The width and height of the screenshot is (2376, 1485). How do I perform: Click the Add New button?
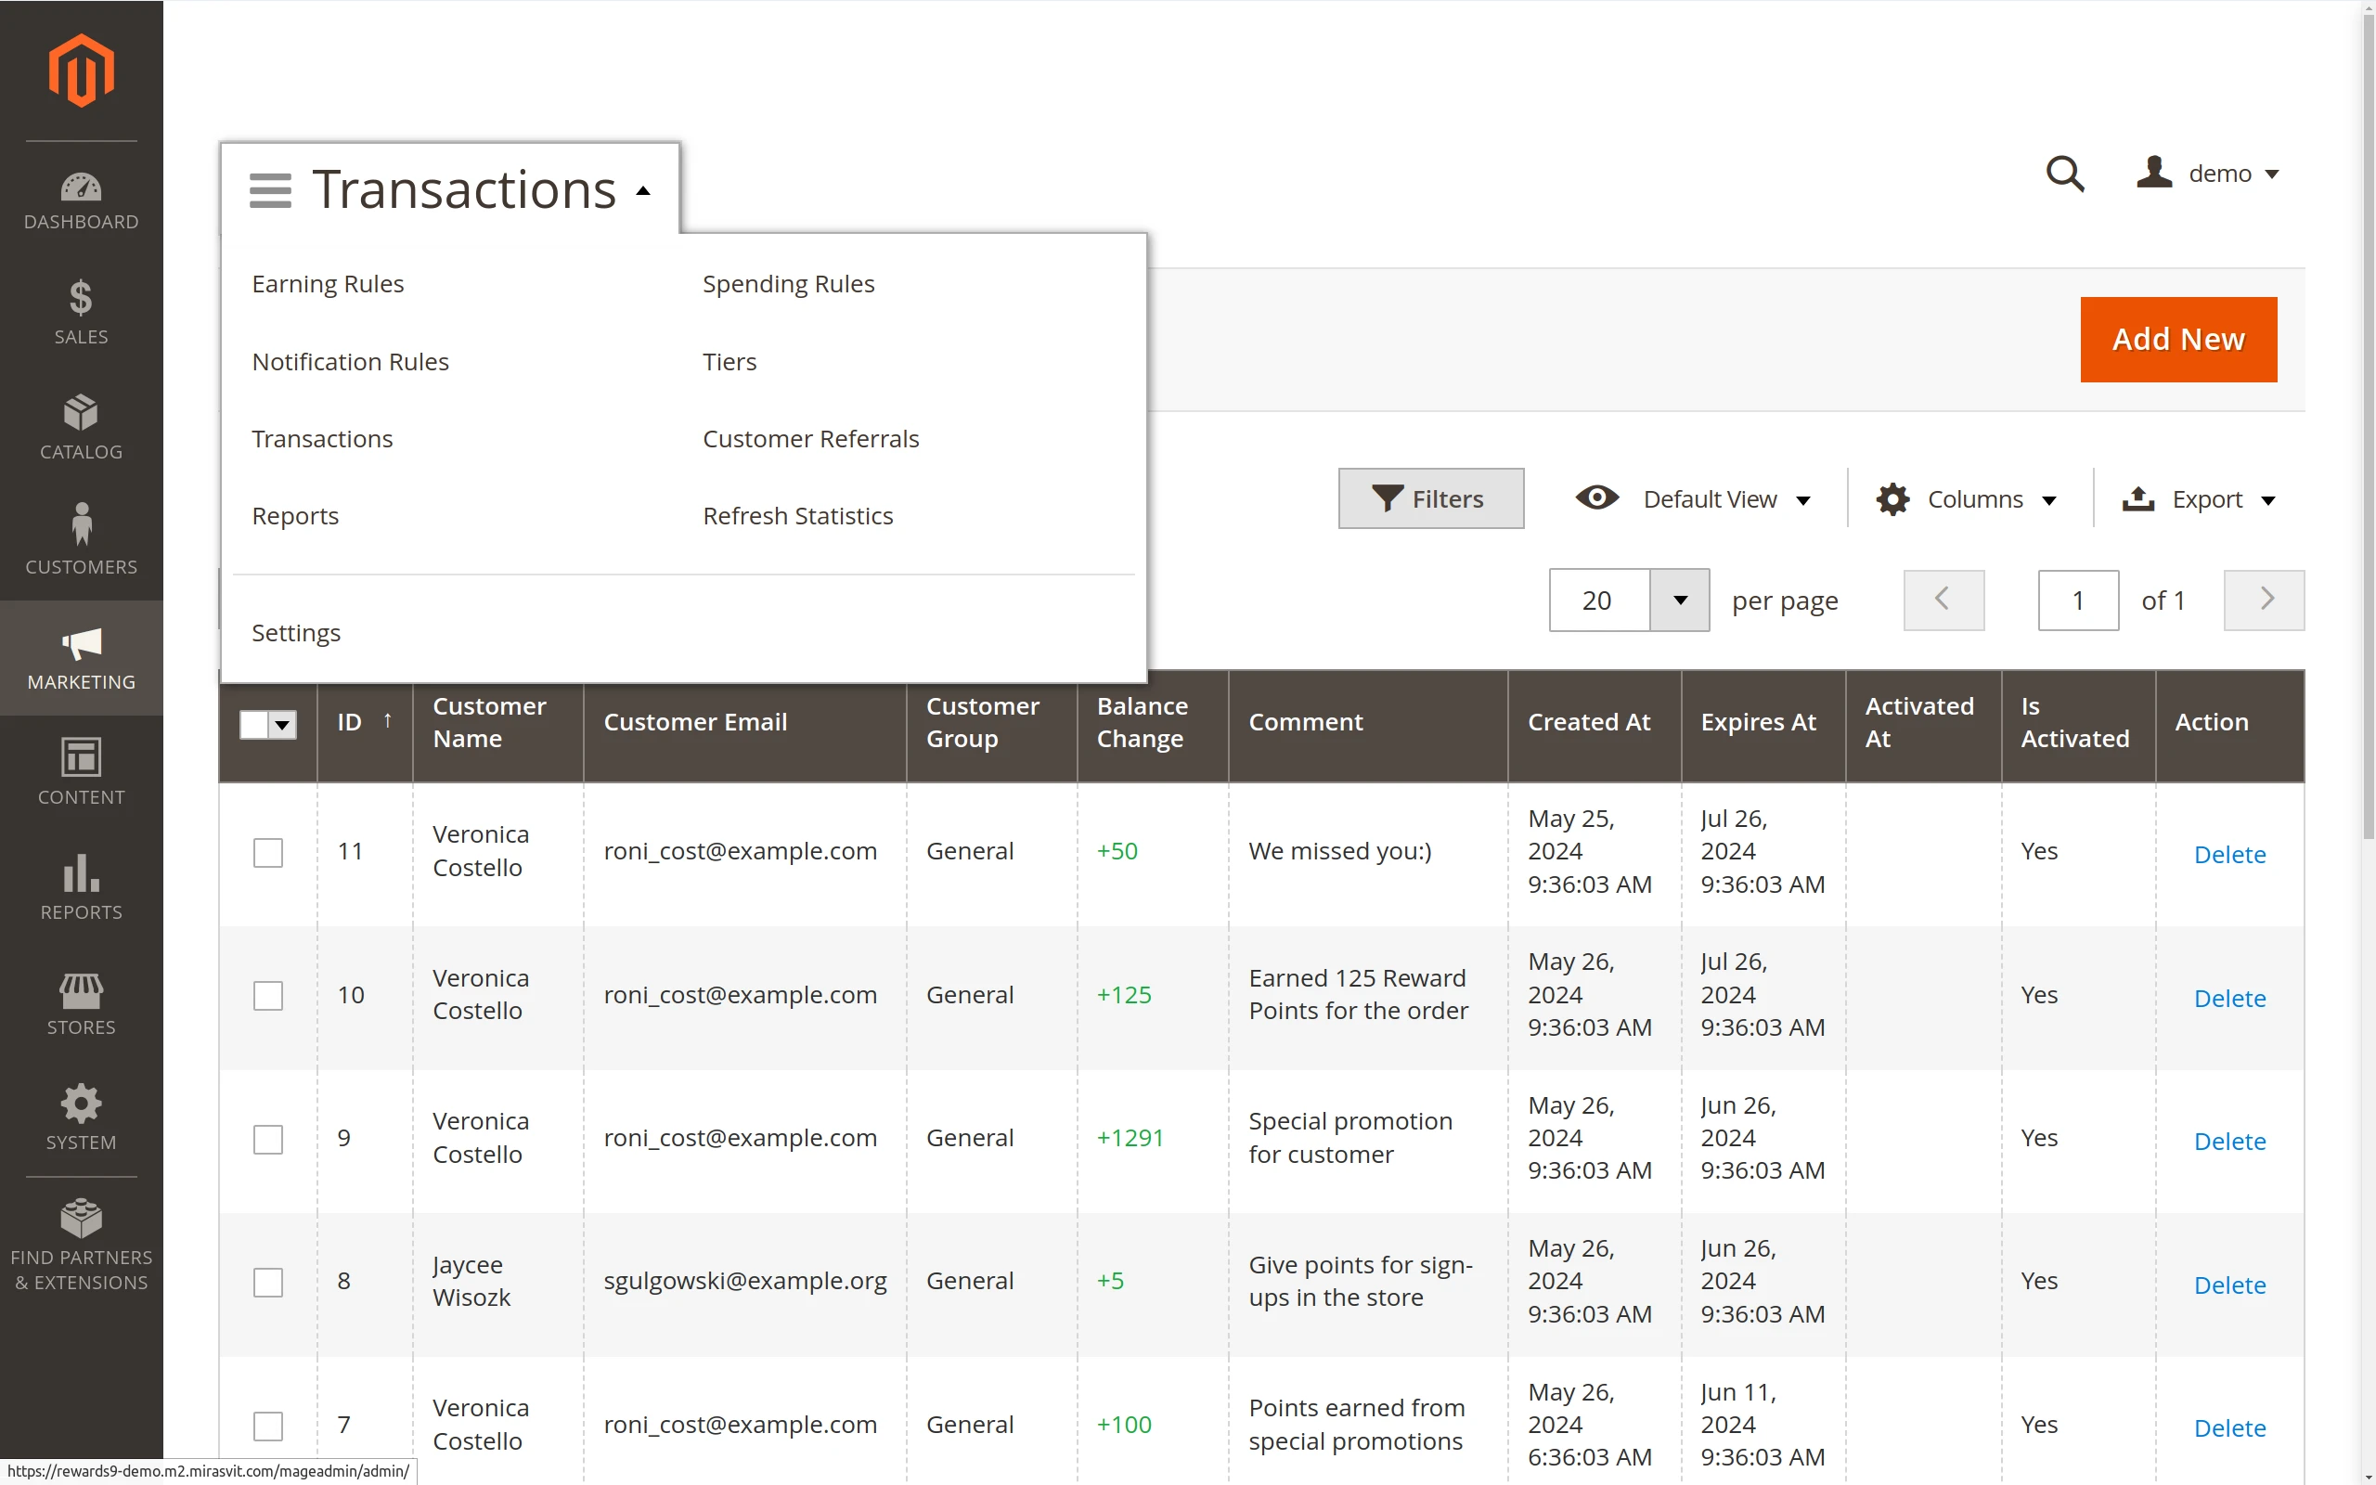click(2177, 339)
